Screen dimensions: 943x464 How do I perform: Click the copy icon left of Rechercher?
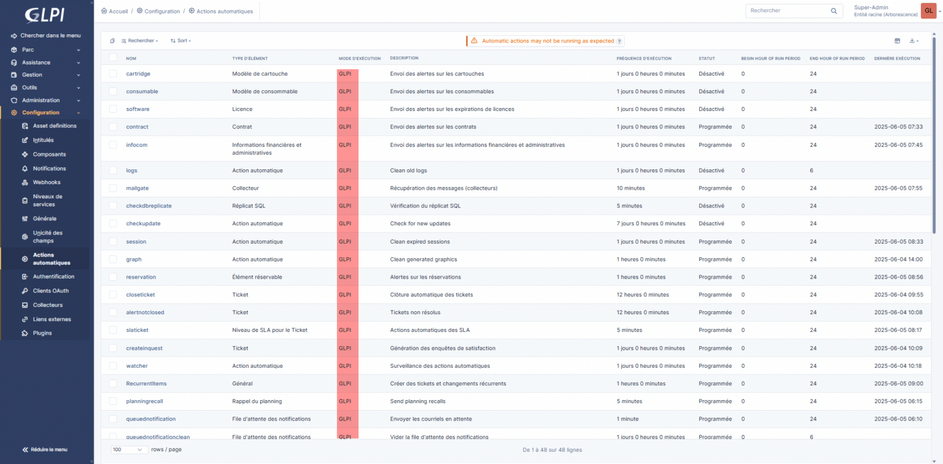(x=112, y=41)
